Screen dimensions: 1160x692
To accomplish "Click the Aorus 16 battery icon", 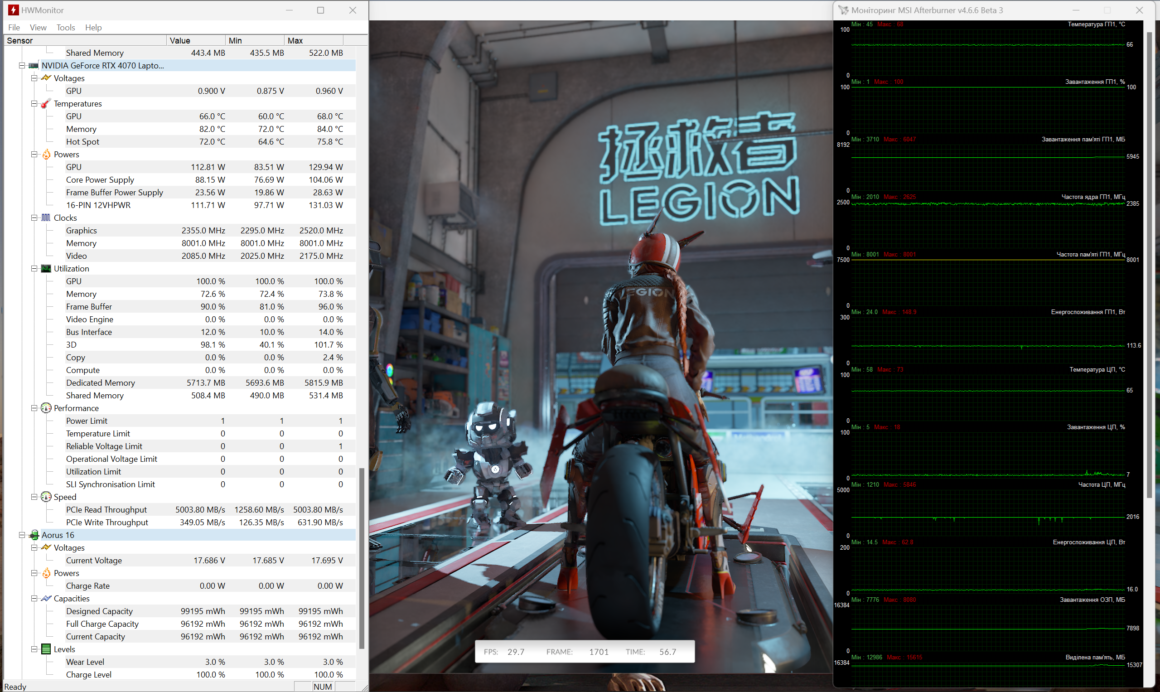I will click(x=34, y=535).
